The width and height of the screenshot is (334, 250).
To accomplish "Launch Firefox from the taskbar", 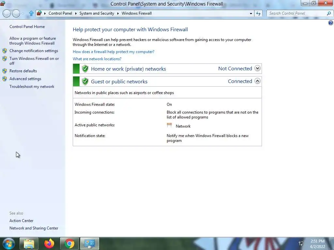I will click(x=49, y=243).
